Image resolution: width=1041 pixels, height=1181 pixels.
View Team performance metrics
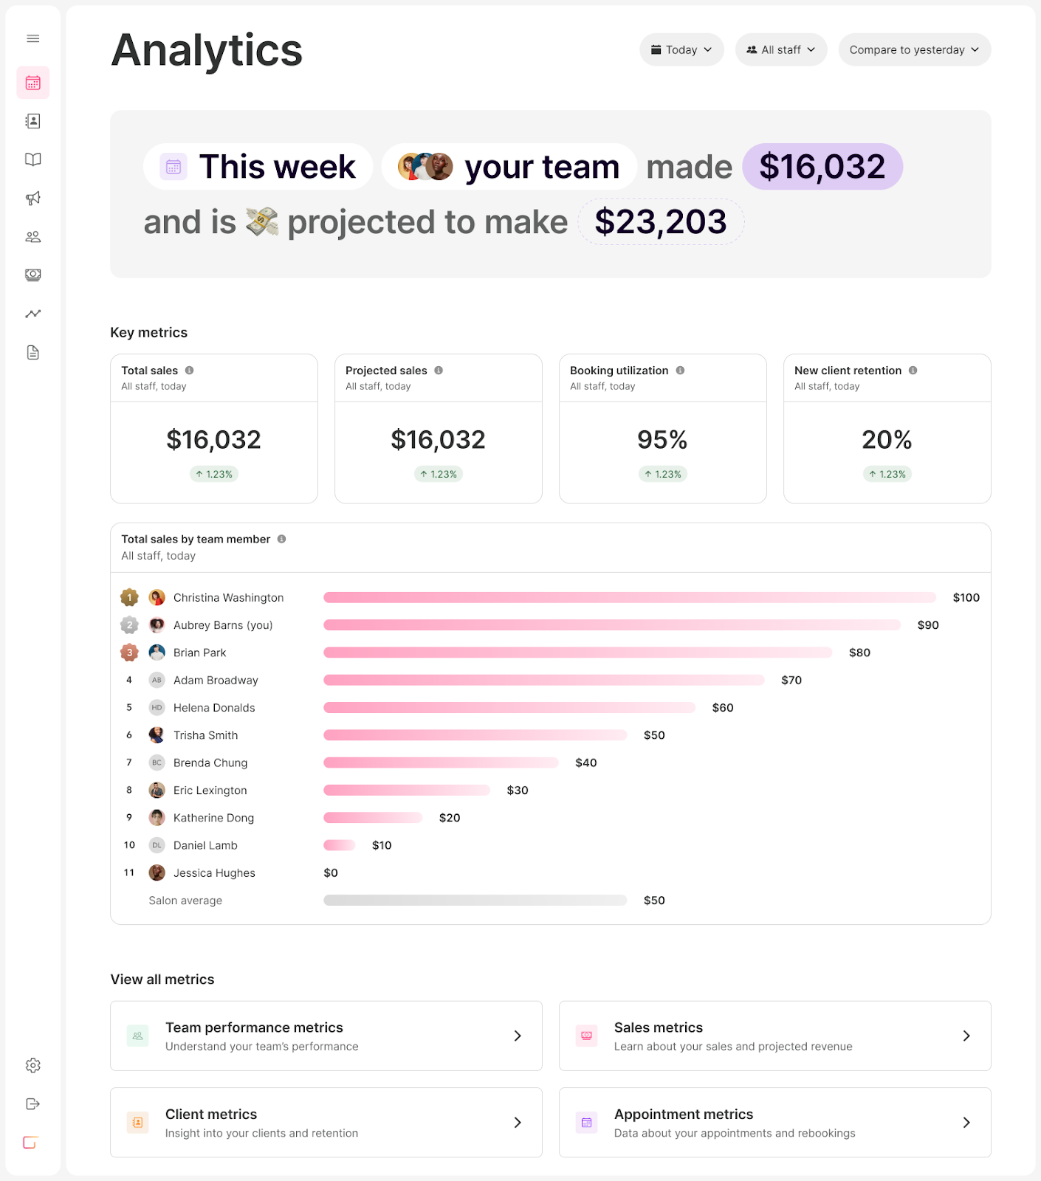pos(326,1036)
